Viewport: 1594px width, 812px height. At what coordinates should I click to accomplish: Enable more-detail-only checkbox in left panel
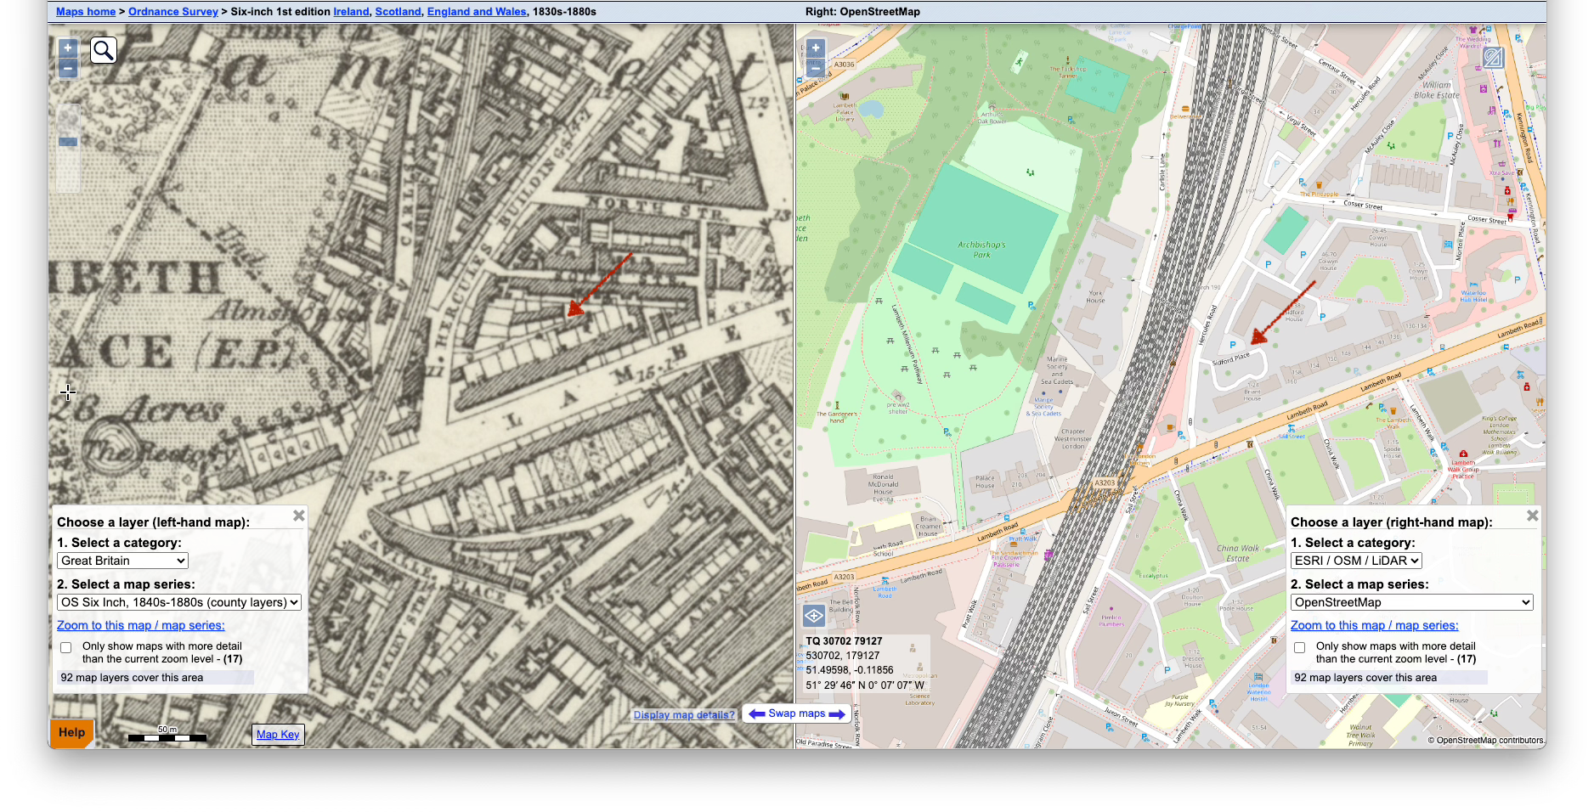pyautogui.click(x=65, y=647)
